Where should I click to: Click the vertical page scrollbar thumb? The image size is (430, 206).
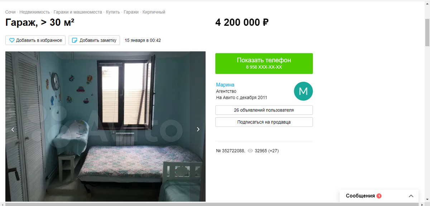point(427,32)
